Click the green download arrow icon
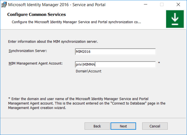The width and height of the screenshot is (187, 135). click(x=175, y=19)
